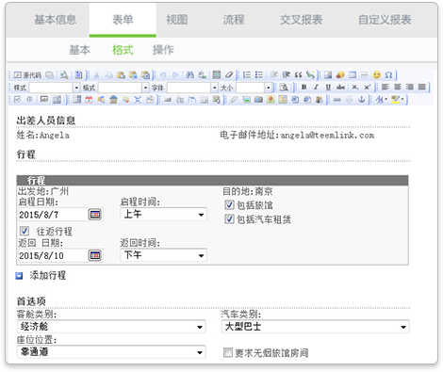Click the house icon in form toolbar
Viewport: 443px width, 372px height.
pos(113,100)
